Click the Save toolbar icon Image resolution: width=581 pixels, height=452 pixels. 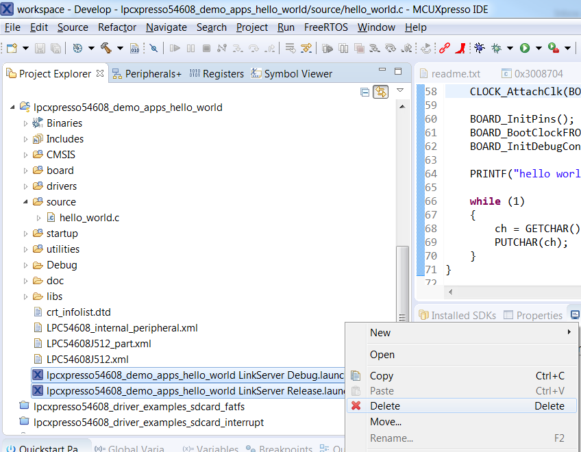40,48
